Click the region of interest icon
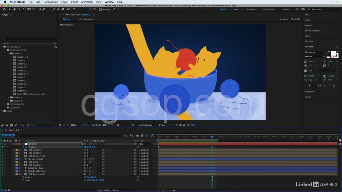The image size is (342, 192). 132,125
